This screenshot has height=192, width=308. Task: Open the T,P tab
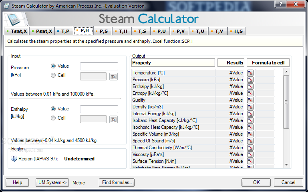(63, 31)
